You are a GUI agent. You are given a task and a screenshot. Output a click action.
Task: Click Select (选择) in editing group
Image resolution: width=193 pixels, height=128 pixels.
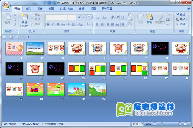(x=181, y=24)
